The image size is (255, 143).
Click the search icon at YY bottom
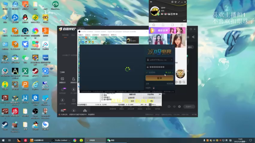[184, 82]
